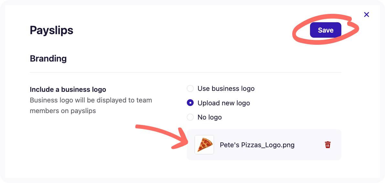The height and width of the screenshot is (183, 385).
Task: Click the divider line under Branding
Action: pyautogui.click(x=185, y=72)
